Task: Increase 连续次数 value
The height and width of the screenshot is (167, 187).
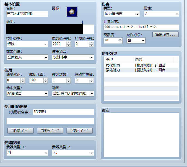Action: [68, 79]
